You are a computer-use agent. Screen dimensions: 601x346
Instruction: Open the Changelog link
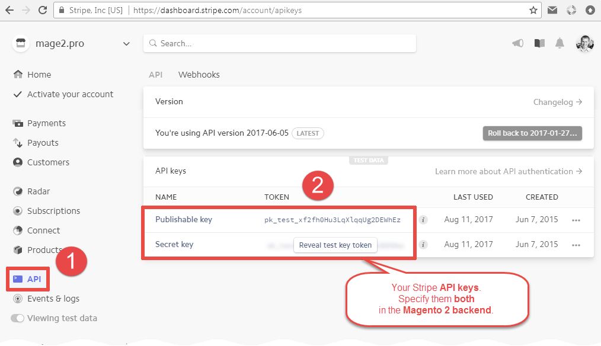(558, 102)
